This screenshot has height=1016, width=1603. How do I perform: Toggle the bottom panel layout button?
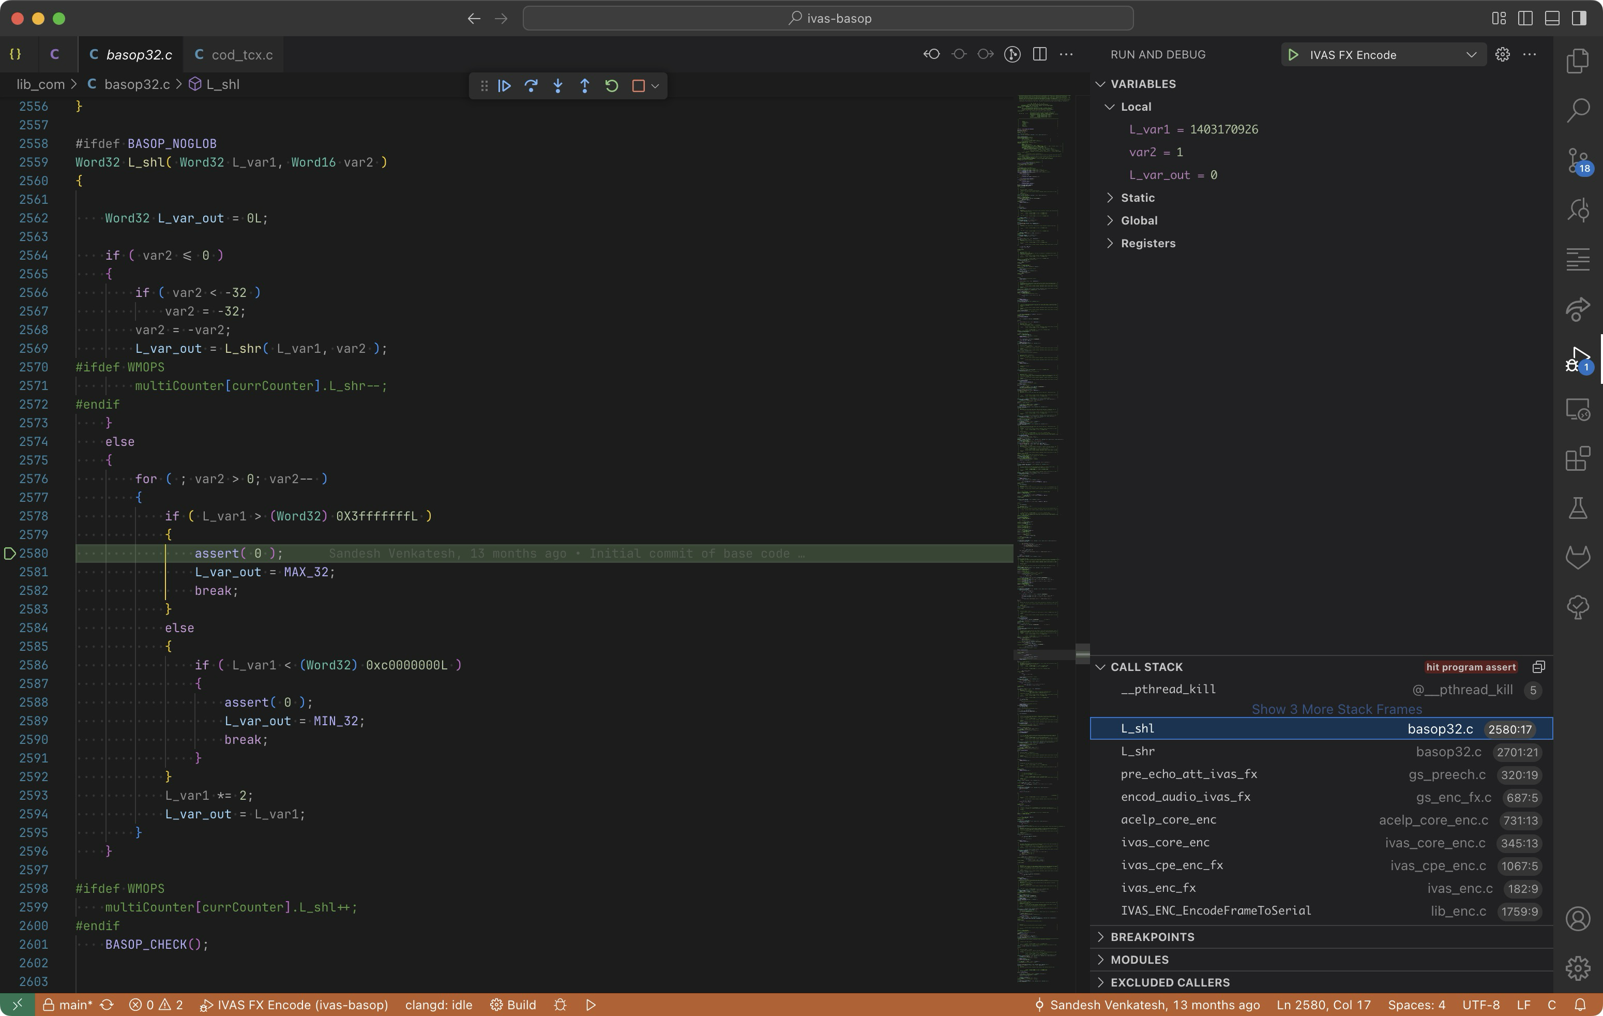click(1552, 18)
